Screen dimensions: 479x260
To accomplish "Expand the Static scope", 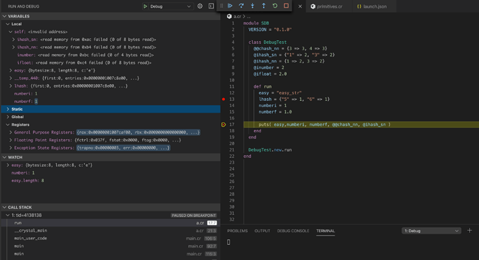I will (x=8, y=109).
